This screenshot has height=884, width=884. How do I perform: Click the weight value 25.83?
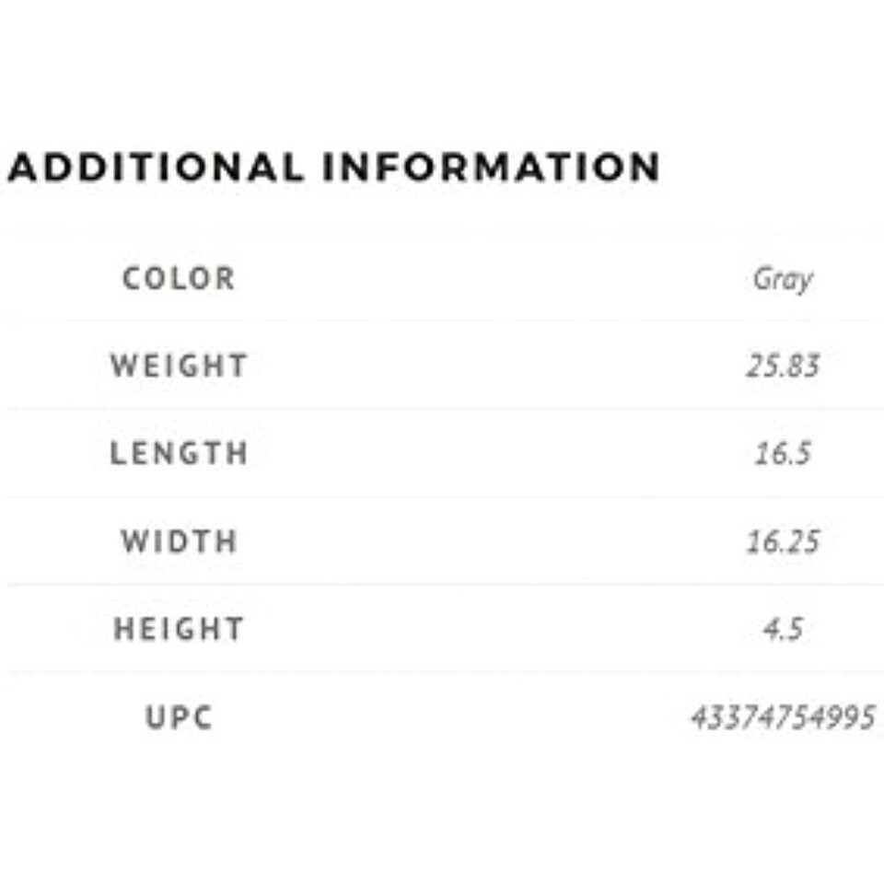point(783,366)
